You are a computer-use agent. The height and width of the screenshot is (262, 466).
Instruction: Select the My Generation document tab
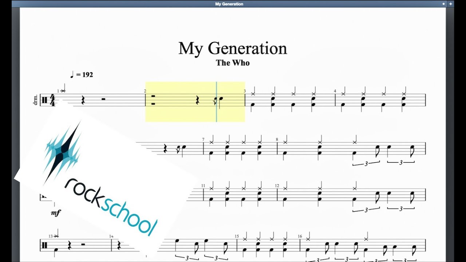coord(229,4)
